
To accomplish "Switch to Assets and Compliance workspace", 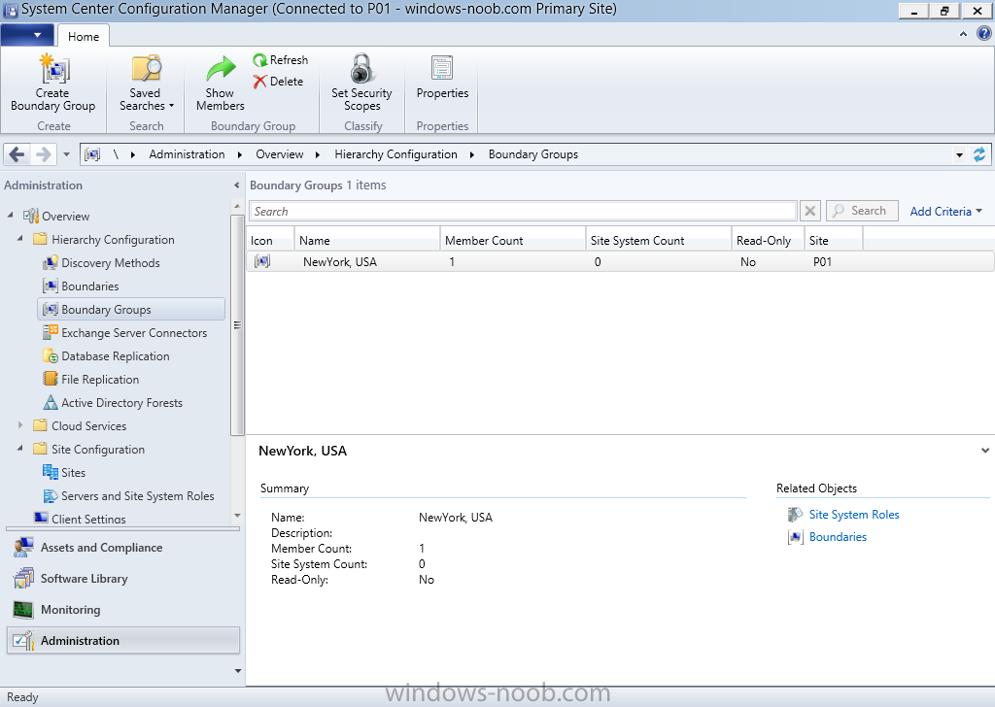I will (123, 547).
